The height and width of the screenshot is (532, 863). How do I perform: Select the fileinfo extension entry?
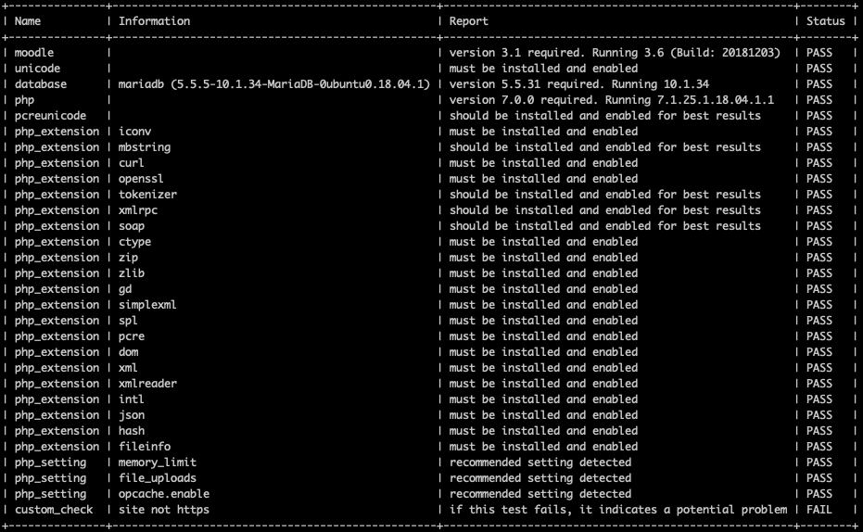(x=145, y=446)
